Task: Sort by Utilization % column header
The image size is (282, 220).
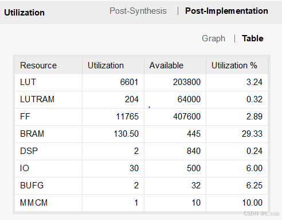Action: click(x=237, y=65)
